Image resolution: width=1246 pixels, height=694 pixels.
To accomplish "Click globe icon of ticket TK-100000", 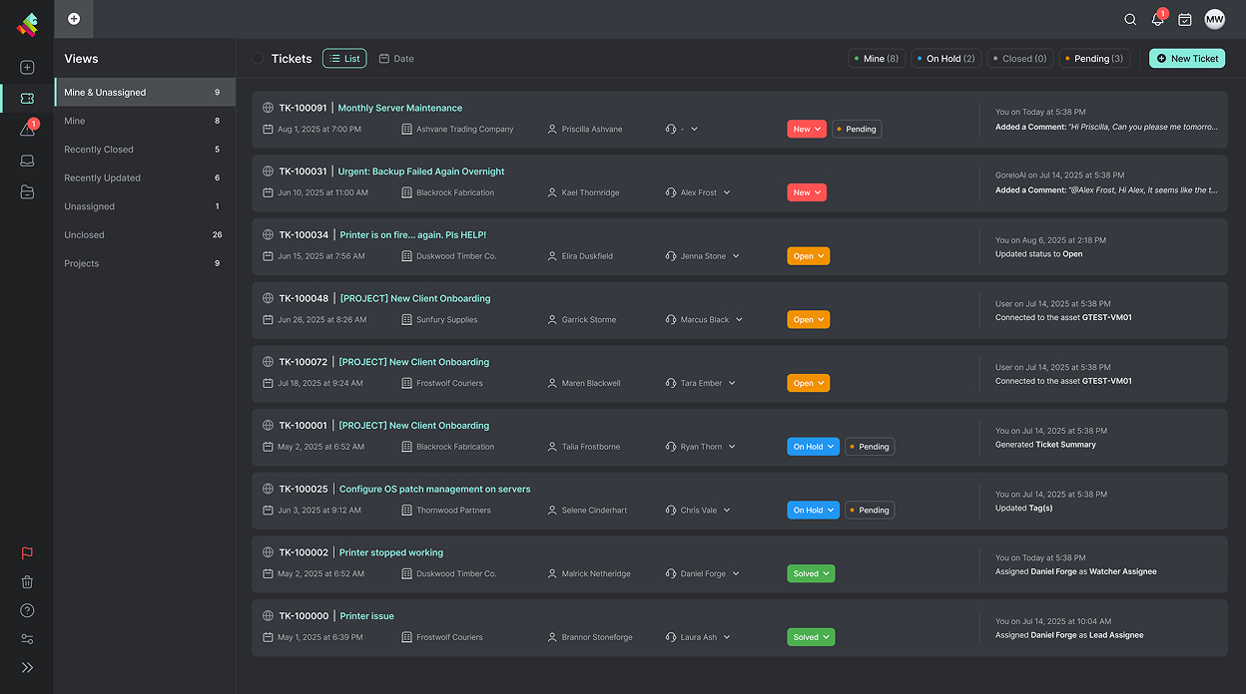I will [268, 616].
